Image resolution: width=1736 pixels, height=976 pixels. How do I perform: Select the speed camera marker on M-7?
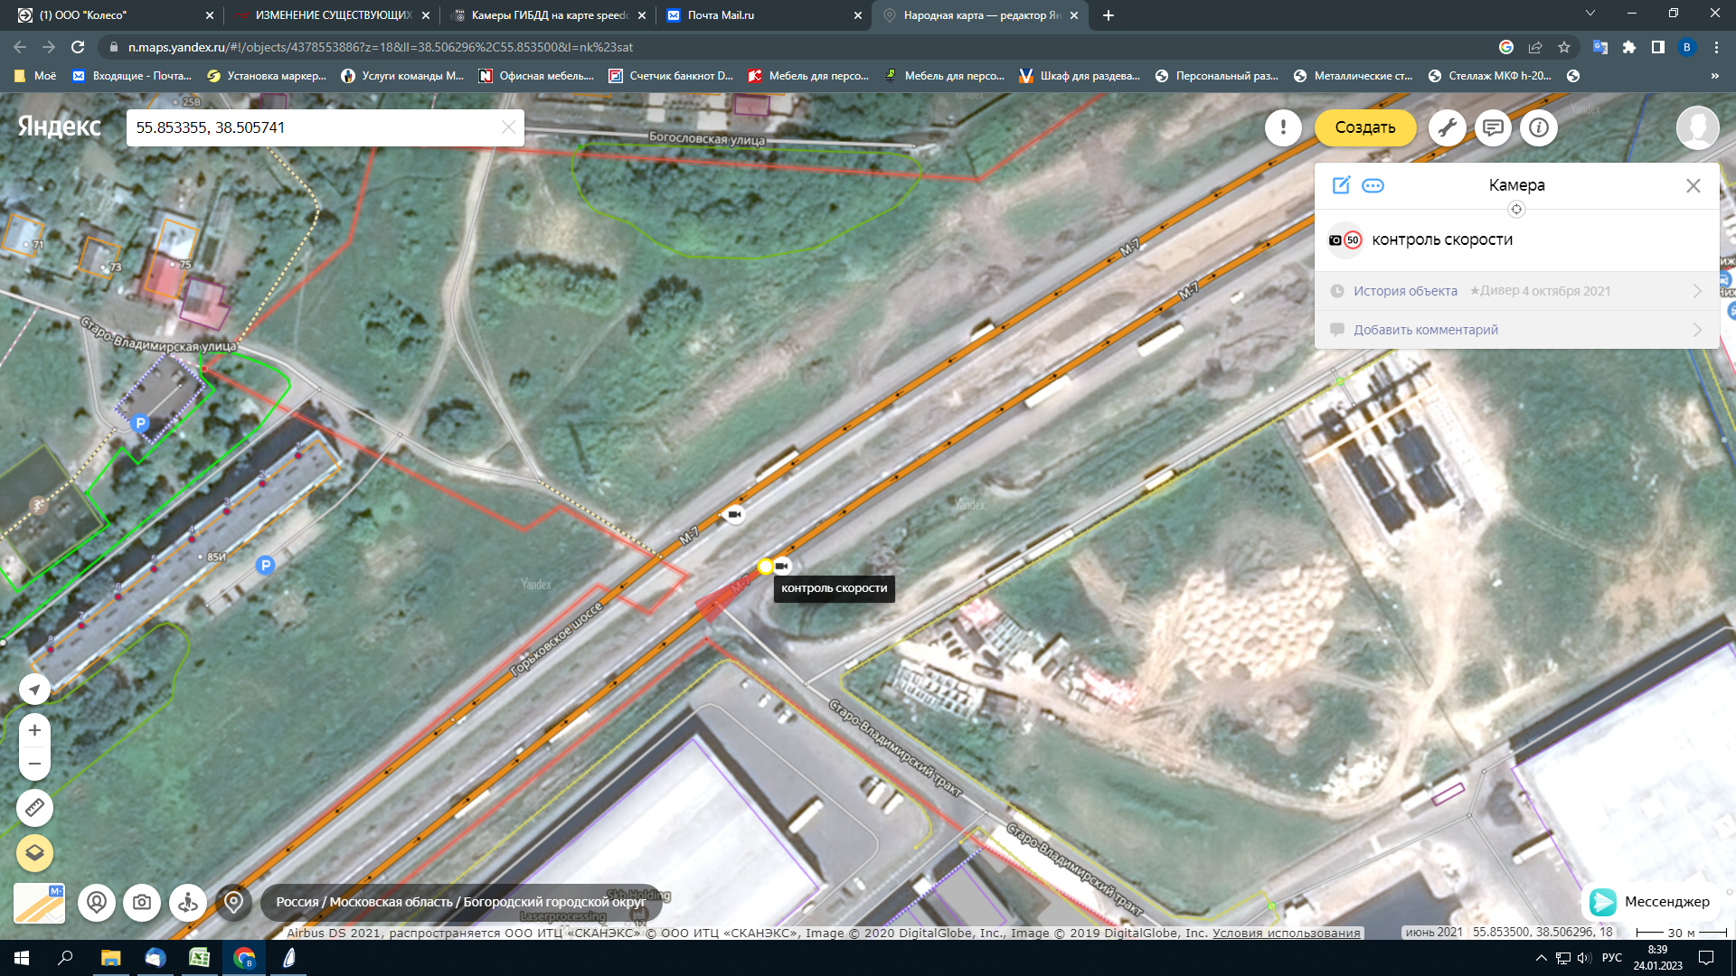782,566
